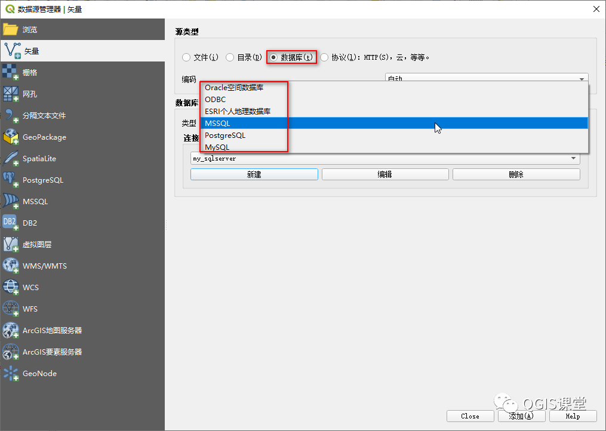Open the DB2 source icon

[10, 223]
